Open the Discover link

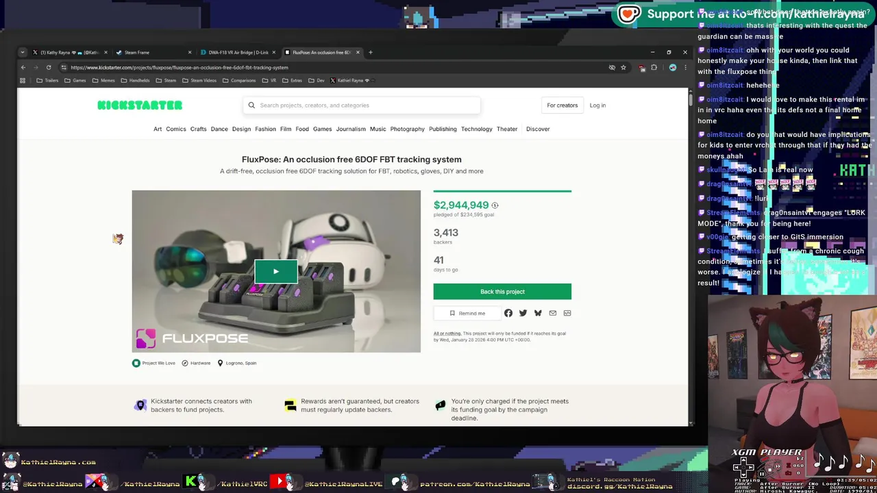point(538,129)
